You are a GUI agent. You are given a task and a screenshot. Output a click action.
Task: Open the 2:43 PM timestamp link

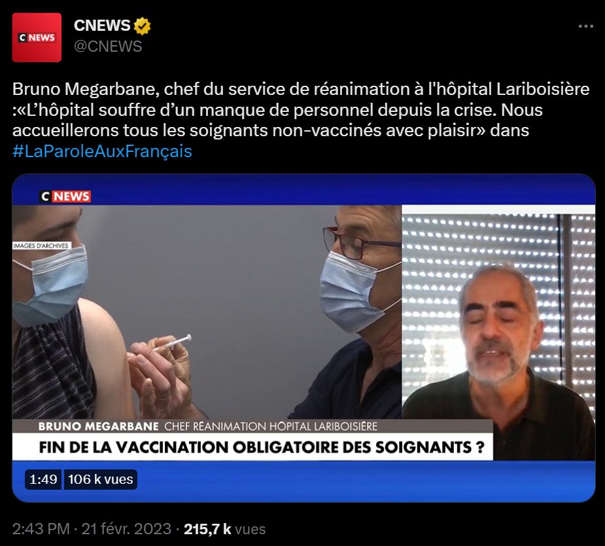pyautogui.click(x=41, y=529)
